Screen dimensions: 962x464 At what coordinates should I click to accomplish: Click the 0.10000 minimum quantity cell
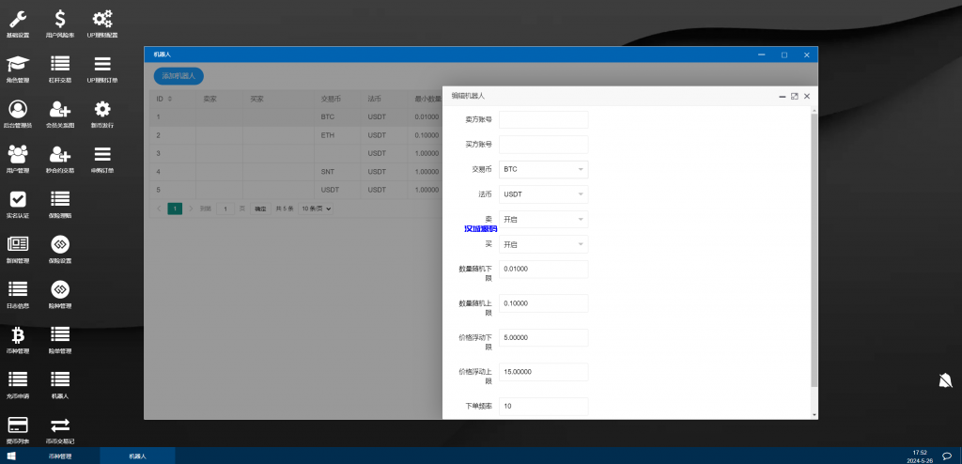coord(427,135)
